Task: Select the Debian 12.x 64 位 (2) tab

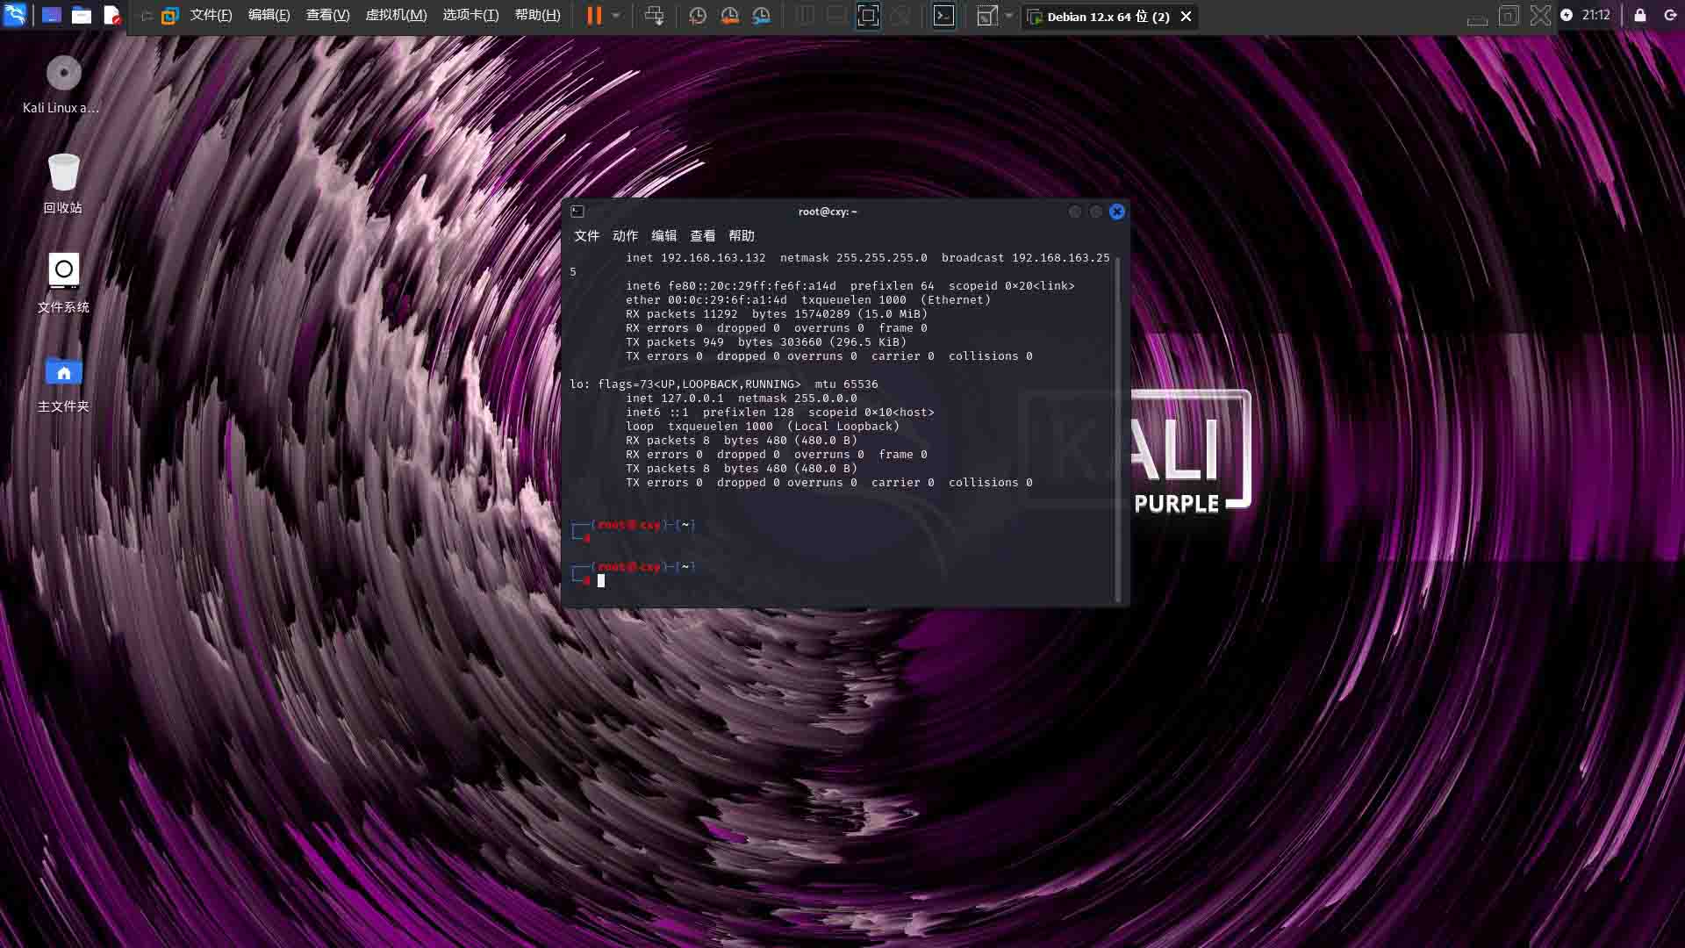Action: (1108, 17)
